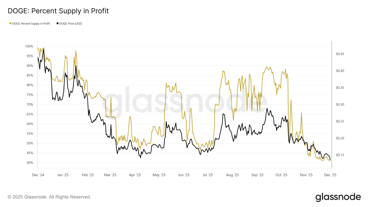
Task: Select the '70%' left axis tick label
Action: coord(30,104)
